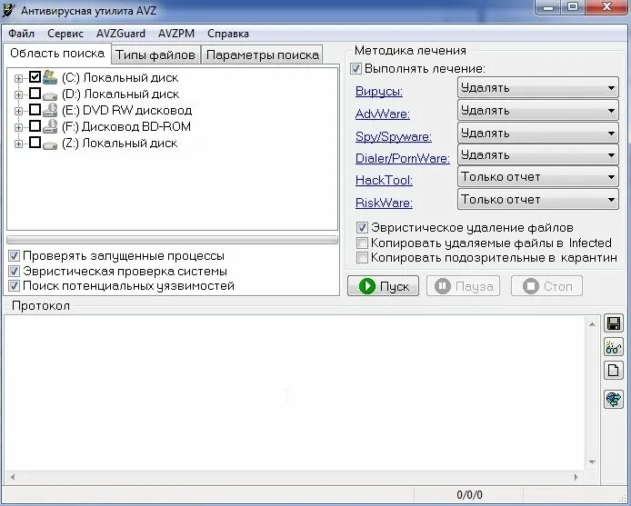Toggle Эвристическое удаление файлов checkbox

click(x=362, y=228)
